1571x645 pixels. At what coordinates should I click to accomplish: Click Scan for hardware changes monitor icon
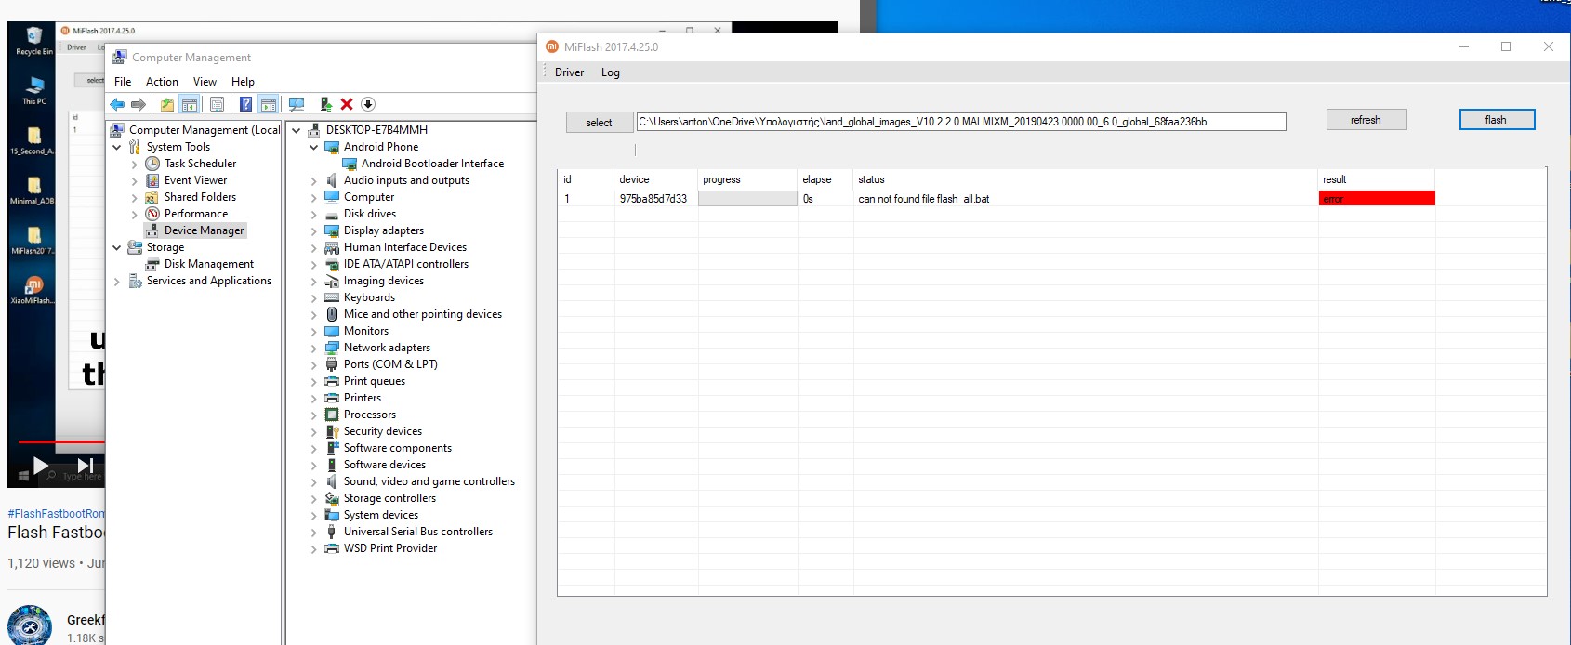point(297,104)
